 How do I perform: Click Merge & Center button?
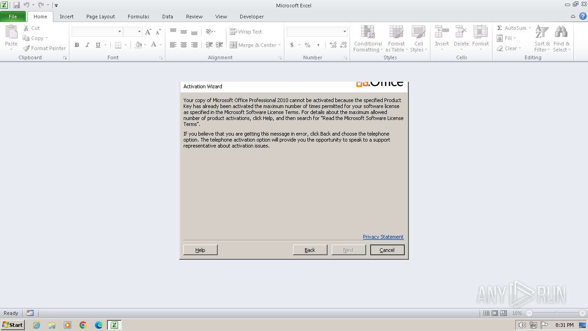click(253, 45)
